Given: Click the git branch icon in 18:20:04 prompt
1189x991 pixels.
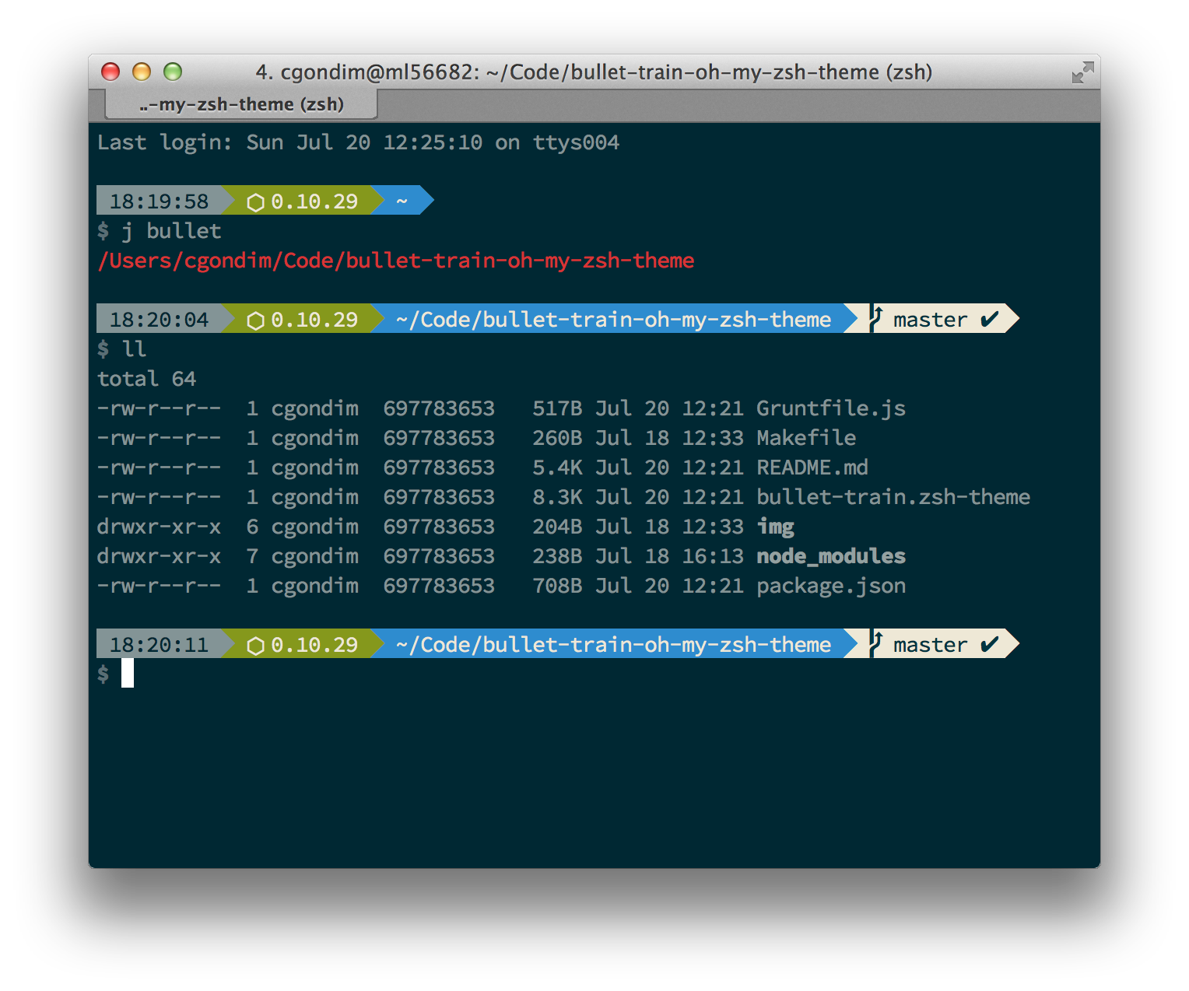Looking at the screenshot, I should click(x=876, y=319).
